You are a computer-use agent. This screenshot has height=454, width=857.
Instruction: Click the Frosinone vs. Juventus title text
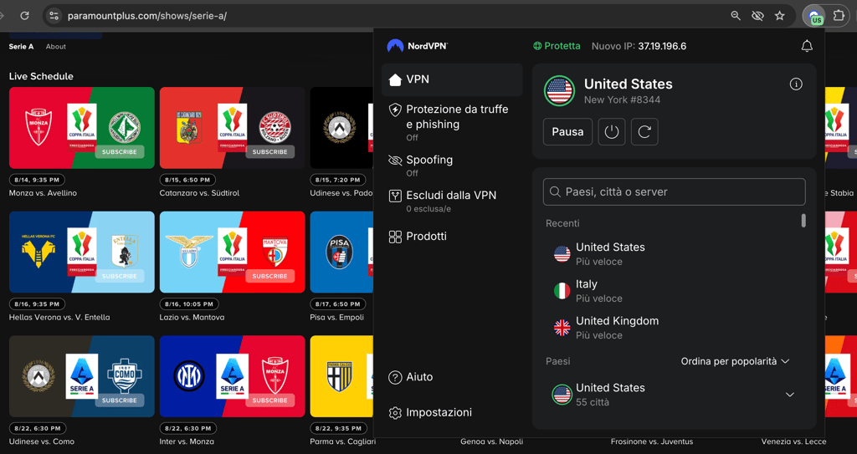coord(651,441)
